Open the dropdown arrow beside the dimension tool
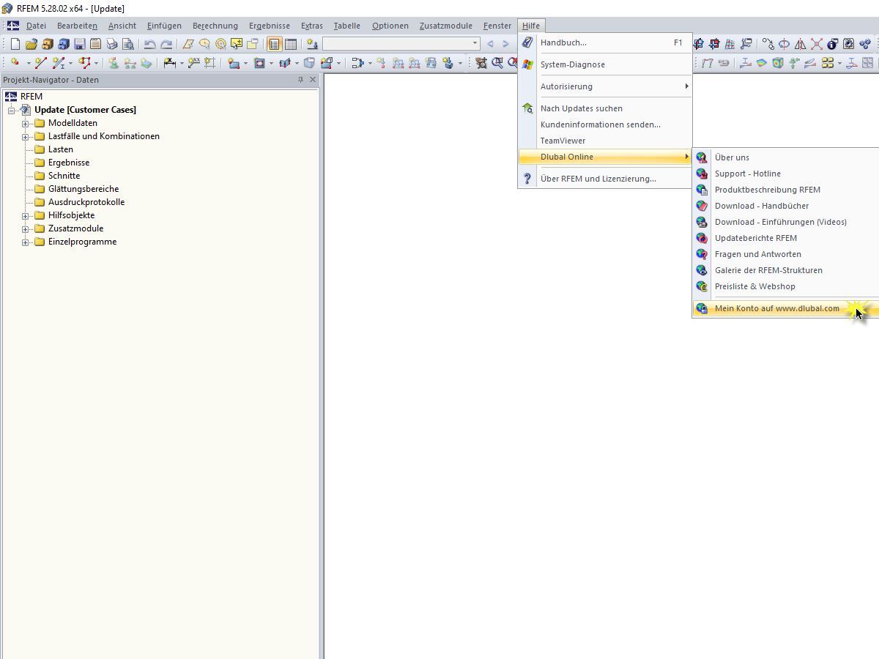 (x=182, y=63)
